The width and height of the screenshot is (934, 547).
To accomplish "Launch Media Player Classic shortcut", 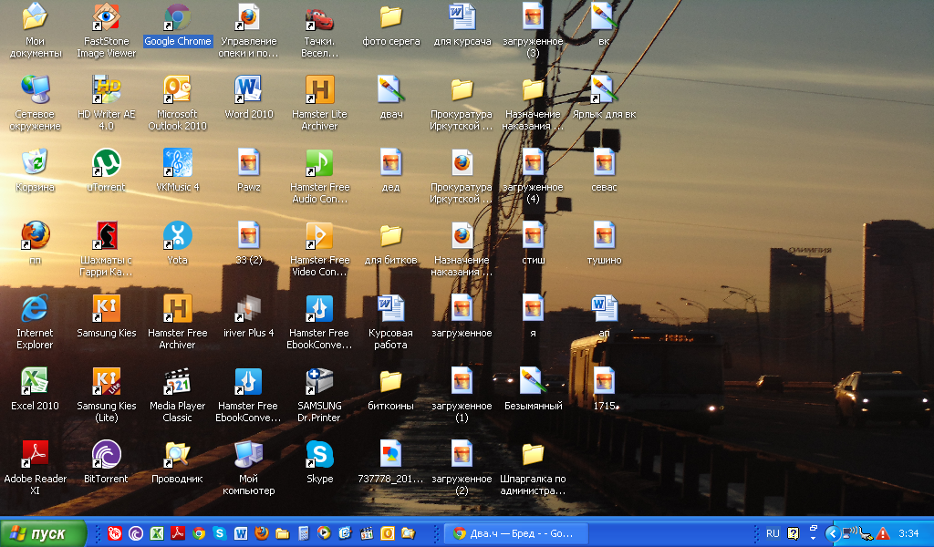I will (x=177, y=382).
